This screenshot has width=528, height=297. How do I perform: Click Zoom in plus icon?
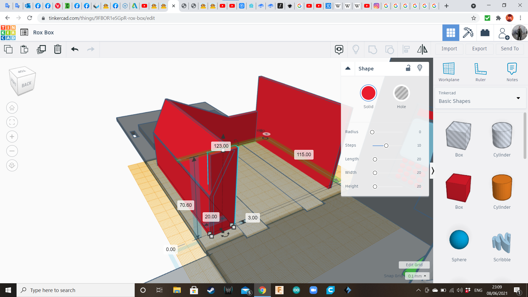[x=12, y=137]
